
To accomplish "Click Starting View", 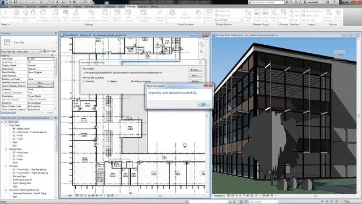I will coord(274,15).
